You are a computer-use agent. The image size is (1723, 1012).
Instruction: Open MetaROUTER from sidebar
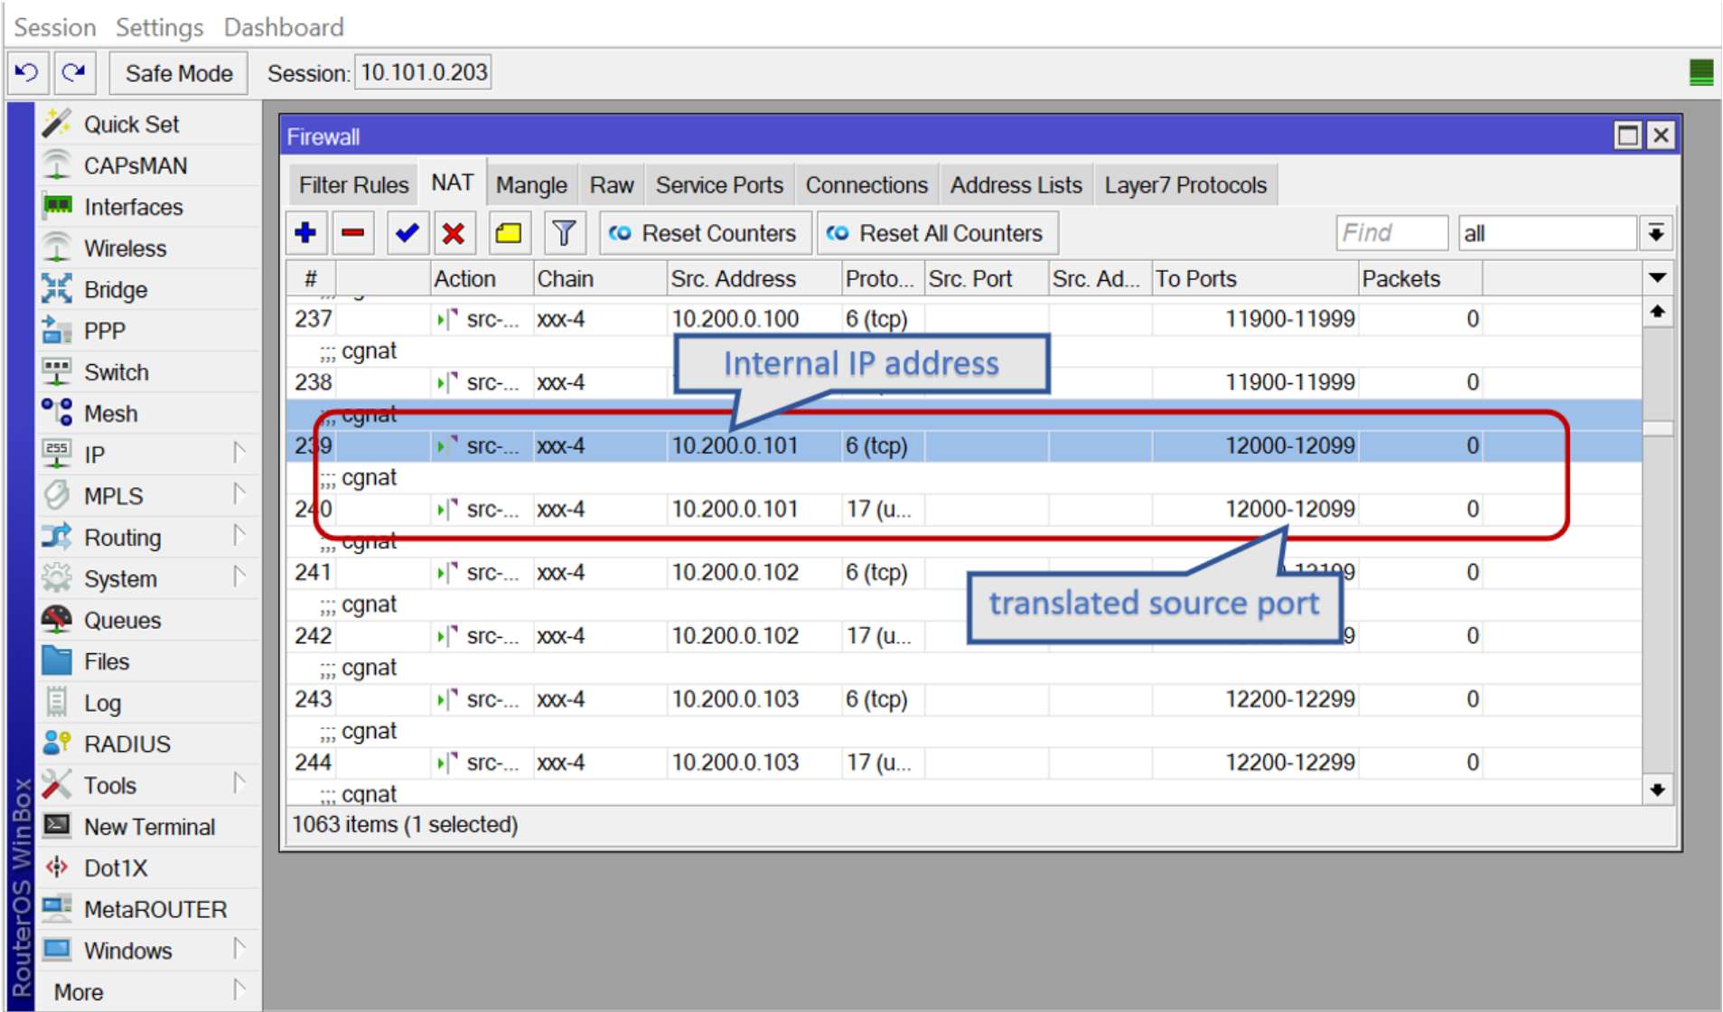[155, 910]
